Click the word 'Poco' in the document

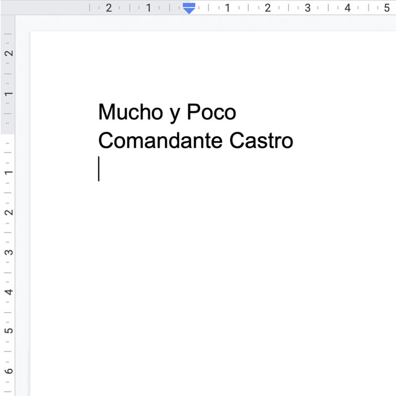click(x=212, y=111)
